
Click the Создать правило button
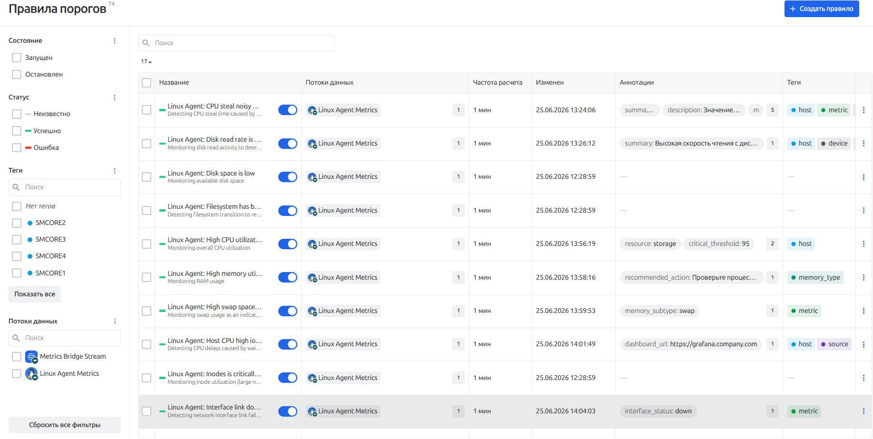click(x=822, y=9)
